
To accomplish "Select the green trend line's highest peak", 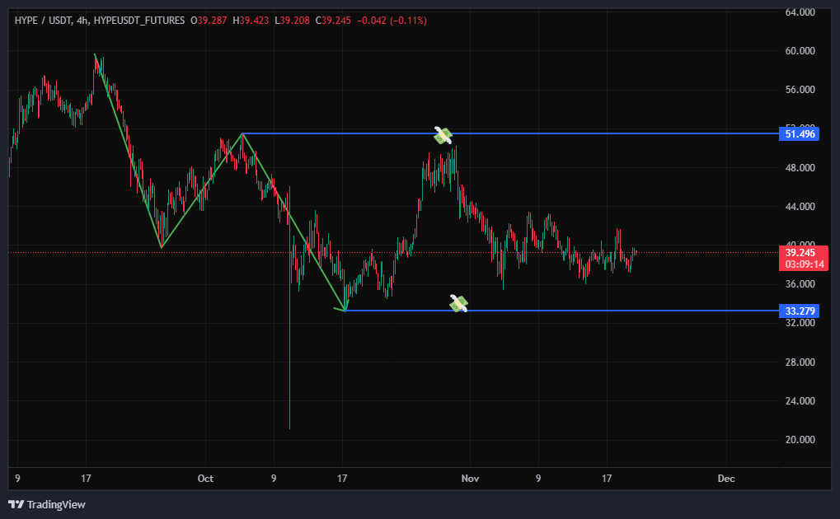I will pos(96,55).
